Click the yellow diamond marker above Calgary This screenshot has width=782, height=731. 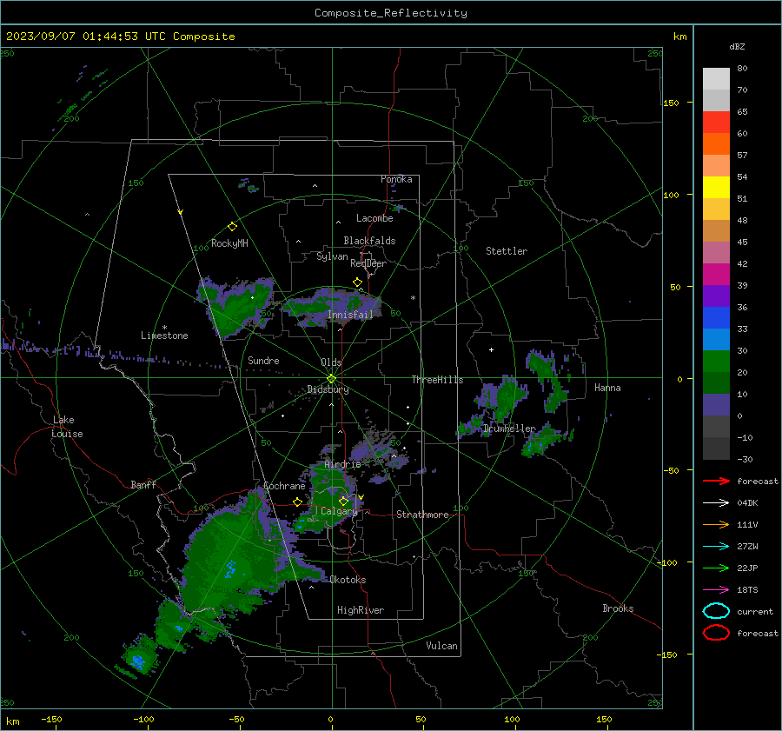coord(343,501)
